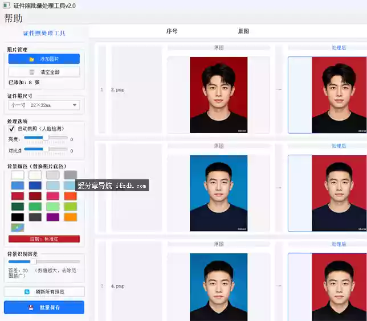The height and width of the screenshot is (321, 367).
Task: Select the processed red-background navy shirt photo
Action: [339, 193]
